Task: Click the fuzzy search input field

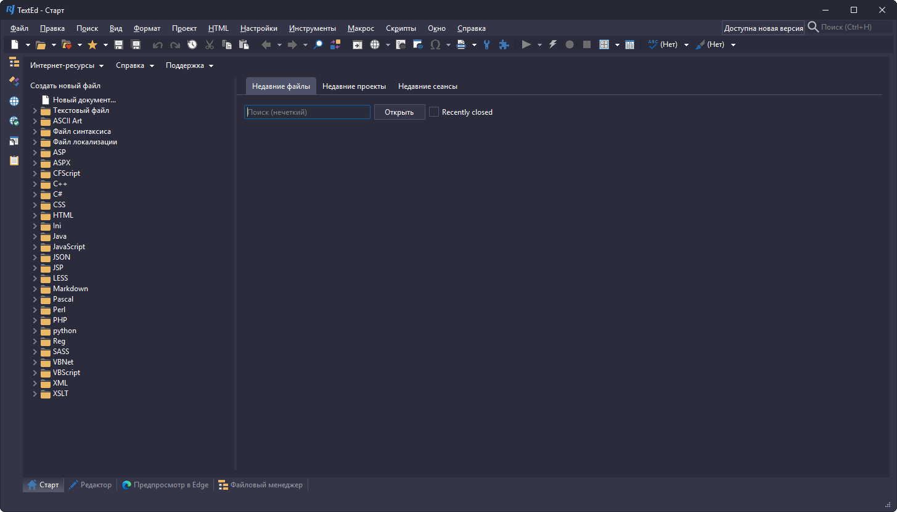Action: point(307,112)
